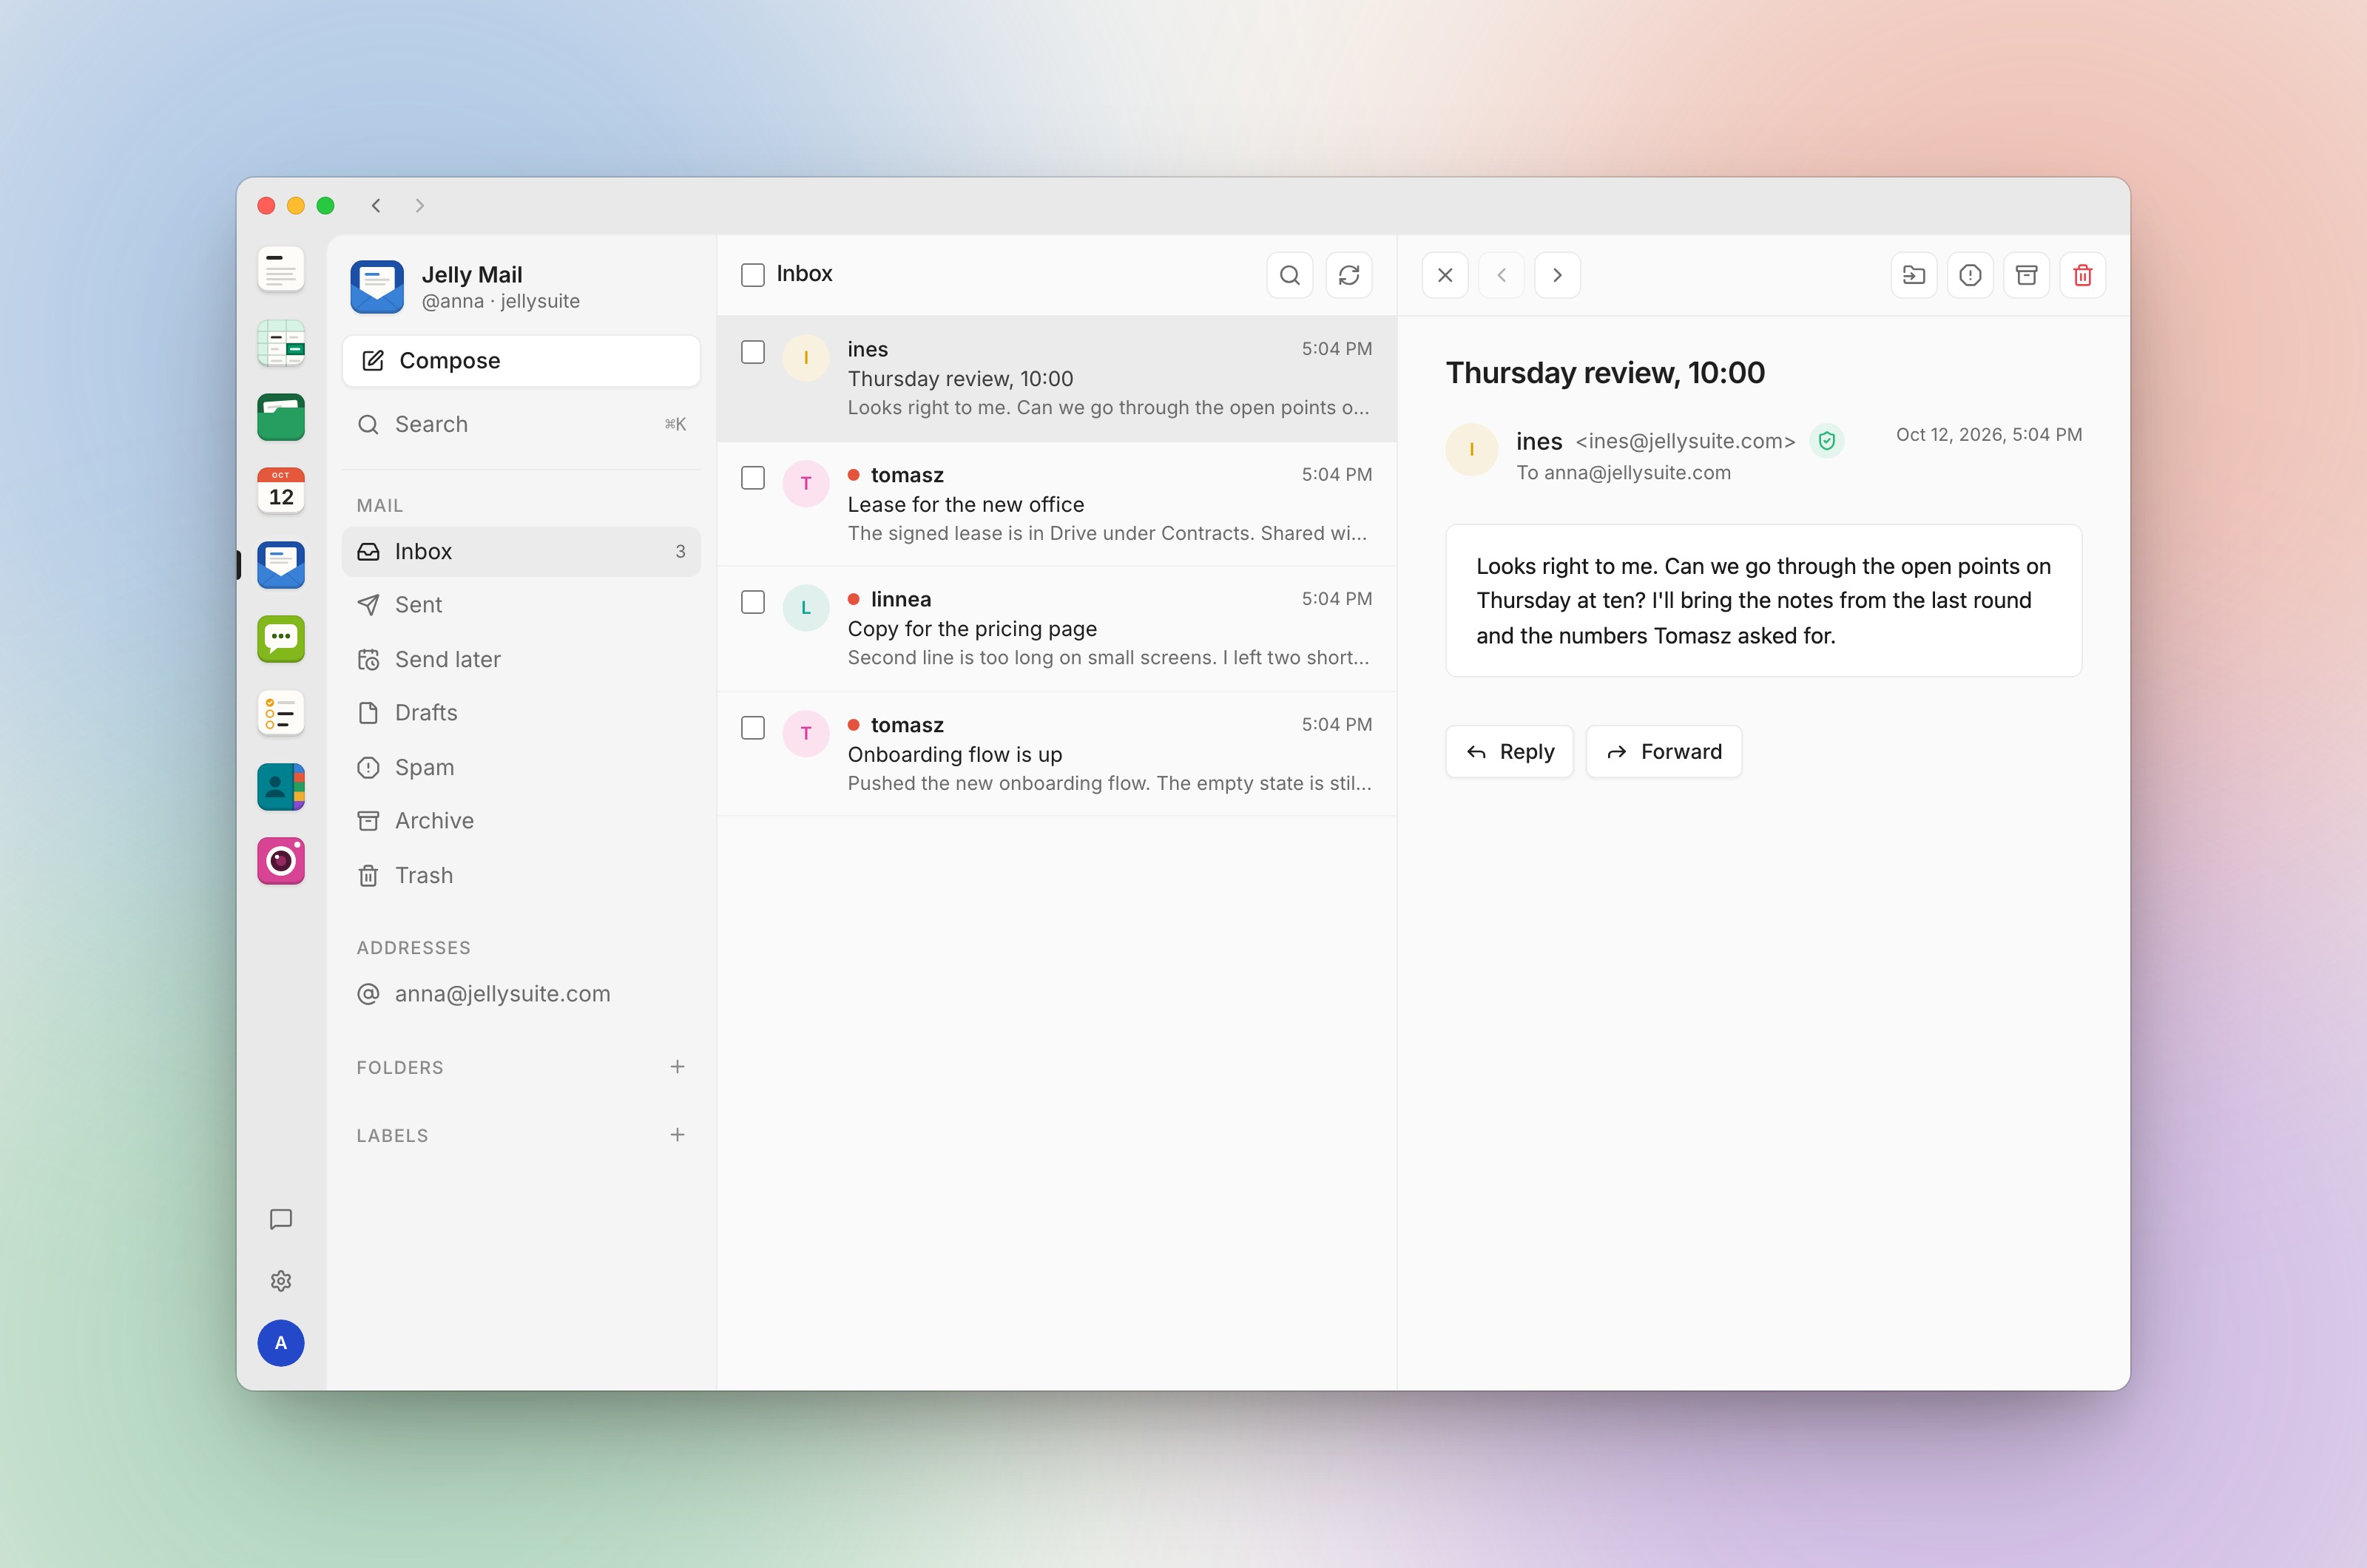
Task: Open the Inbox folder
Action: [x=521, y=552]
